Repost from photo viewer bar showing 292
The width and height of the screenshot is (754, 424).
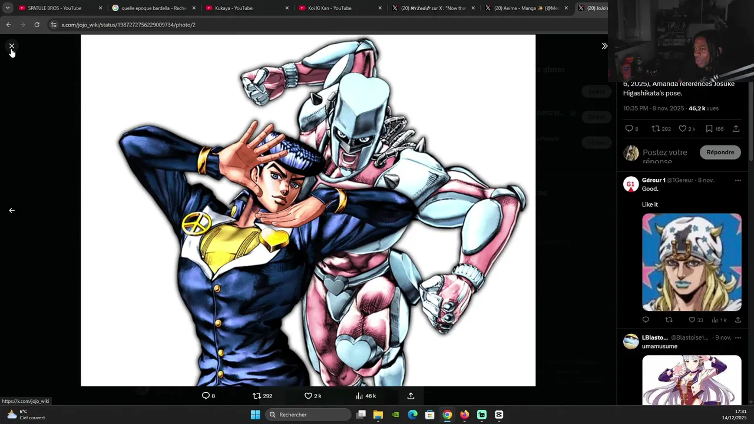tap(263, 396)
